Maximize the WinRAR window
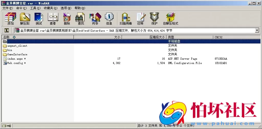The width and height of the screenshot is (262, 129). click(254, 3)
